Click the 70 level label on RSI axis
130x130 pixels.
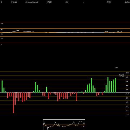pyautogui.click(x=2, y=30)
